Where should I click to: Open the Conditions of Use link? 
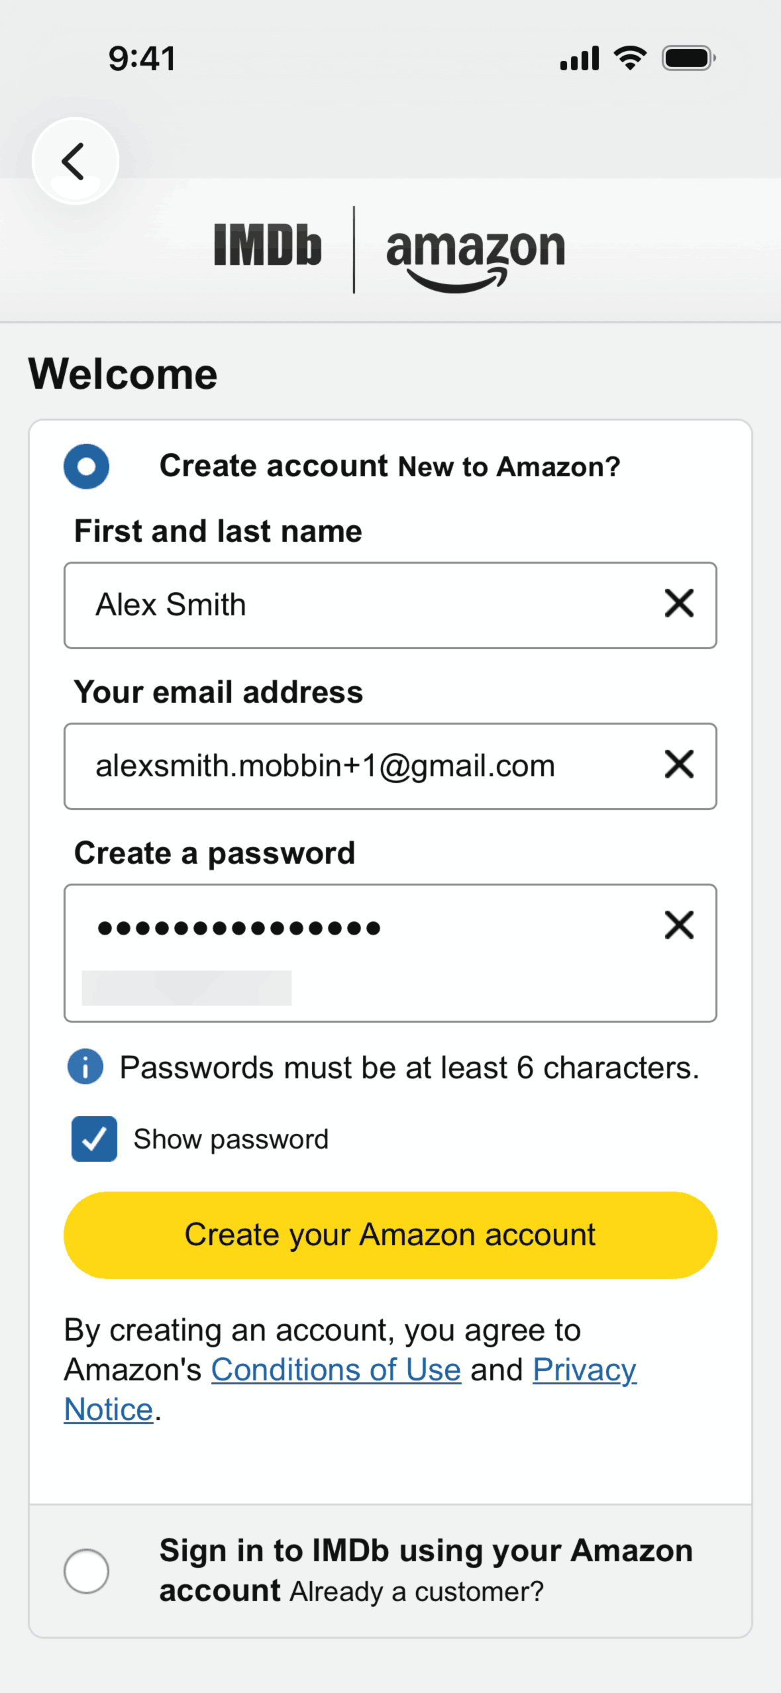click(x=336, y=1370)
